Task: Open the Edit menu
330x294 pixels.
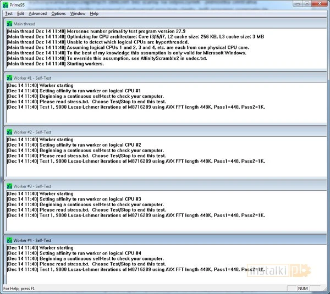Action: coord(20,13)
